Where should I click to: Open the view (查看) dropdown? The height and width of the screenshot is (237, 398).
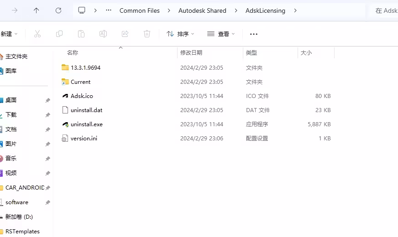[221, 34]
